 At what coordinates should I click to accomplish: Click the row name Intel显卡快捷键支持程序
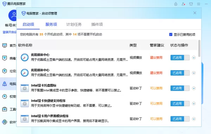(48, 100)
